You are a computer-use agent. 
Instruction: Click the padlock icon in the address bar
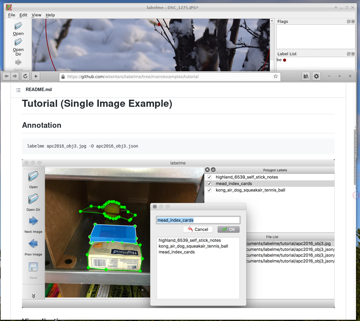[x=63, y=77]
